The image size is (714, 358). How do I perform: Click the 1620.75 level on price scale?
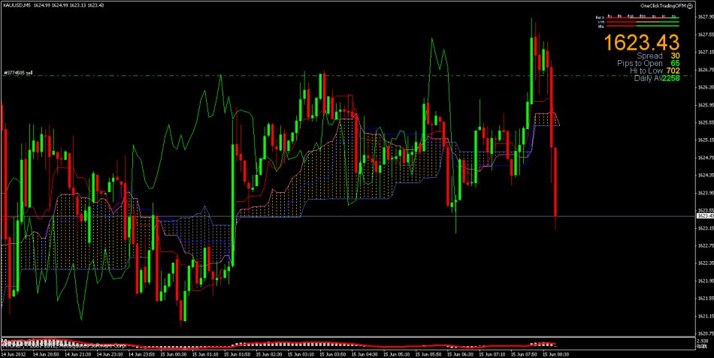click(x=704, y=333)
